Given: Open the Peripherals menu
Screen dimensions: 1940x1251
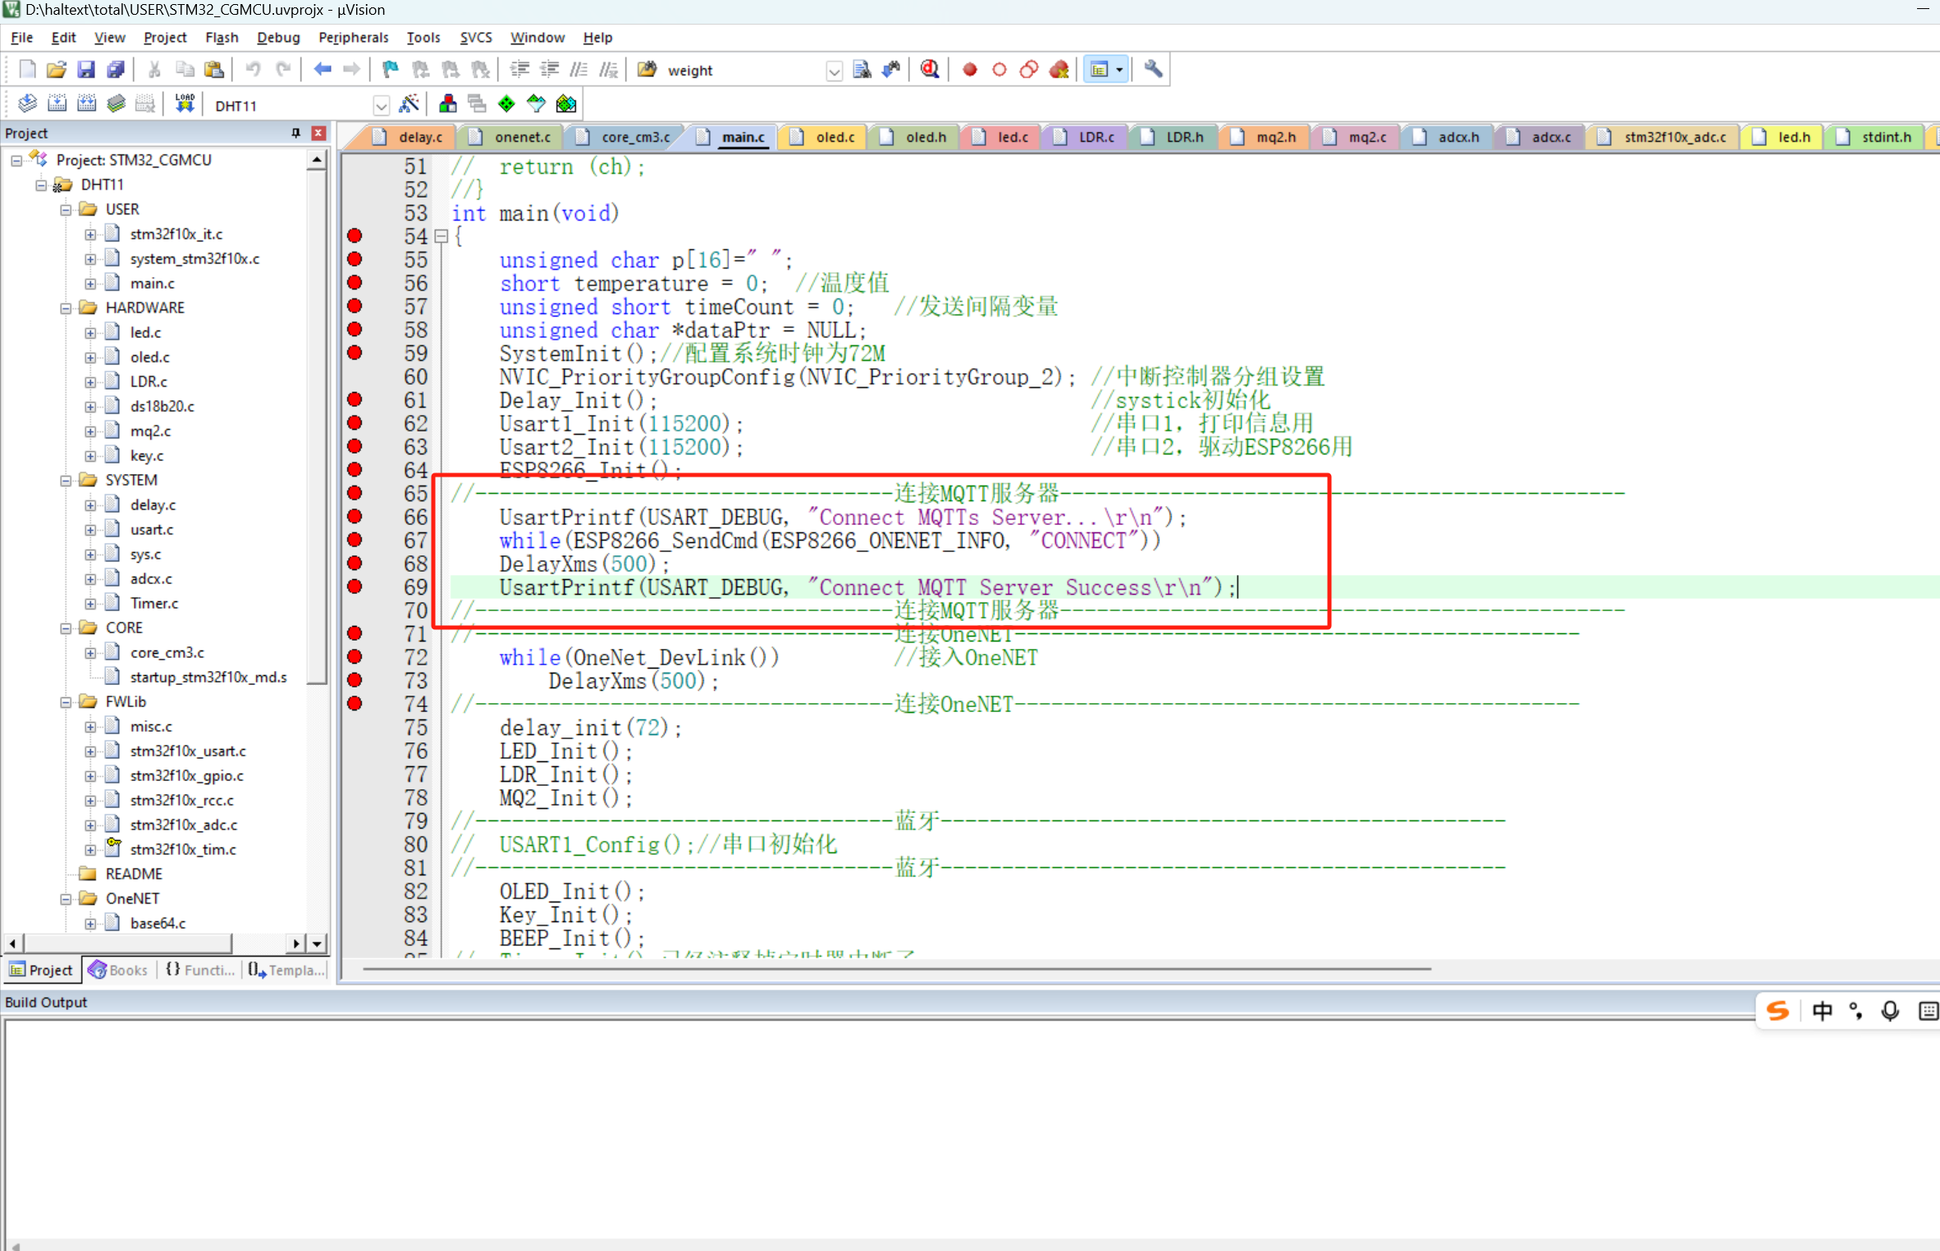Looking at the screenshot, I should coord(353,38).
